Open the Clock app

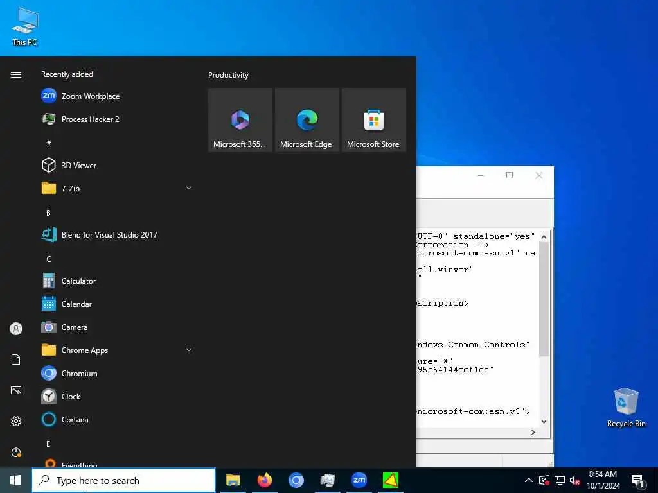point(118,396)
